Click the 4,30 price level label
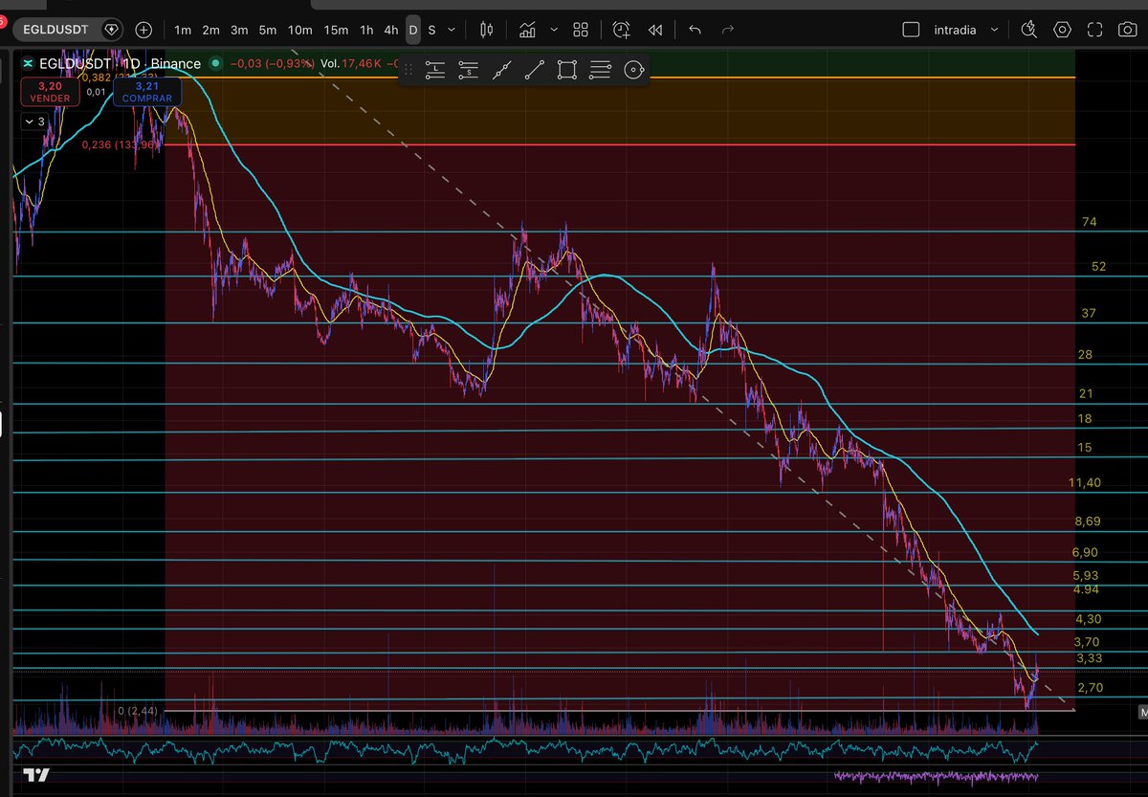The width and height of the screenshot is (1148, 797). (1089, 619)
